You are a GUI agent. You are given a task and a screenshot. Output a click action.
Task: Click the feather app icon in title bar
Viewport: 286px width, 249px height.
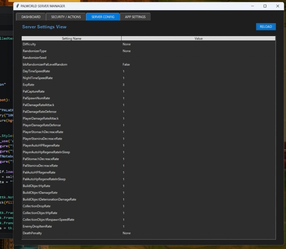point(18,6)
